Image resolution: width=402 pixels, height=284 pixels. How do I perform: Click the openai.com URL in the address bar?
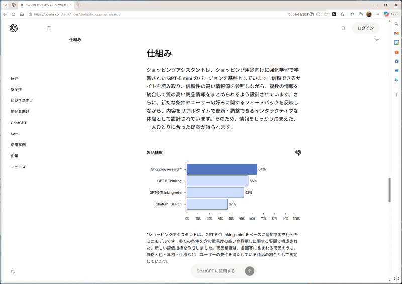point(77,14)
